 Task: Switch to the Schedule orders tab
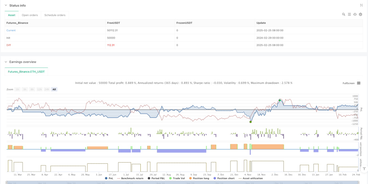point(55,15)
